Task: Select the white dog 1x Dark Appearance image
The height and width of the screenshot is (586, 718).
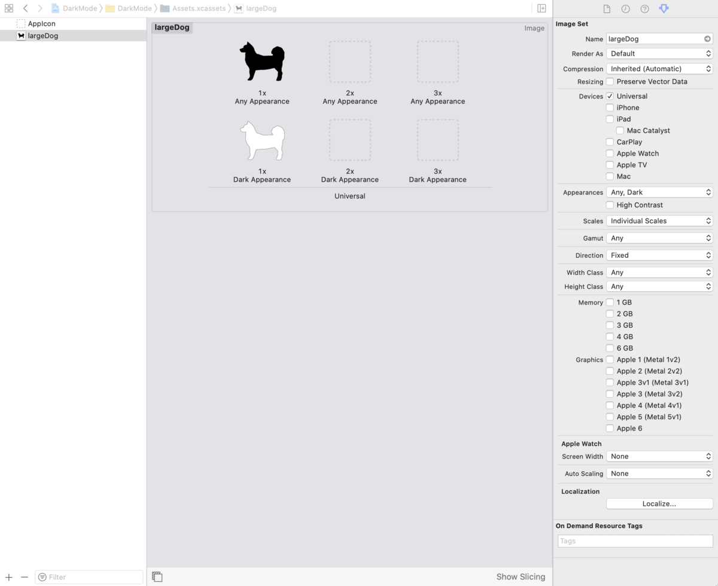Action: pos(262,141)
